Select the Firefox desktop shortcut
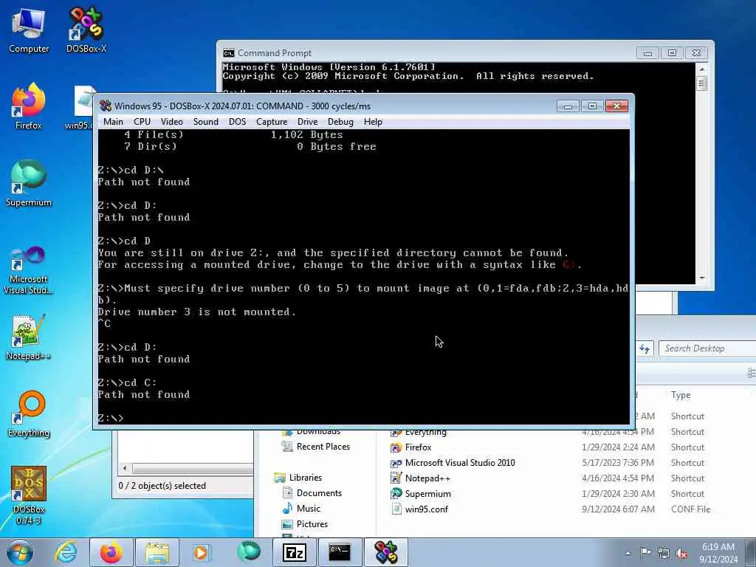 click(x=29, y=106)
